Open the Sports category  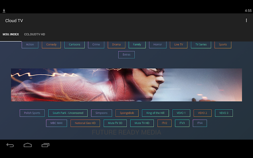click(223, 45)
